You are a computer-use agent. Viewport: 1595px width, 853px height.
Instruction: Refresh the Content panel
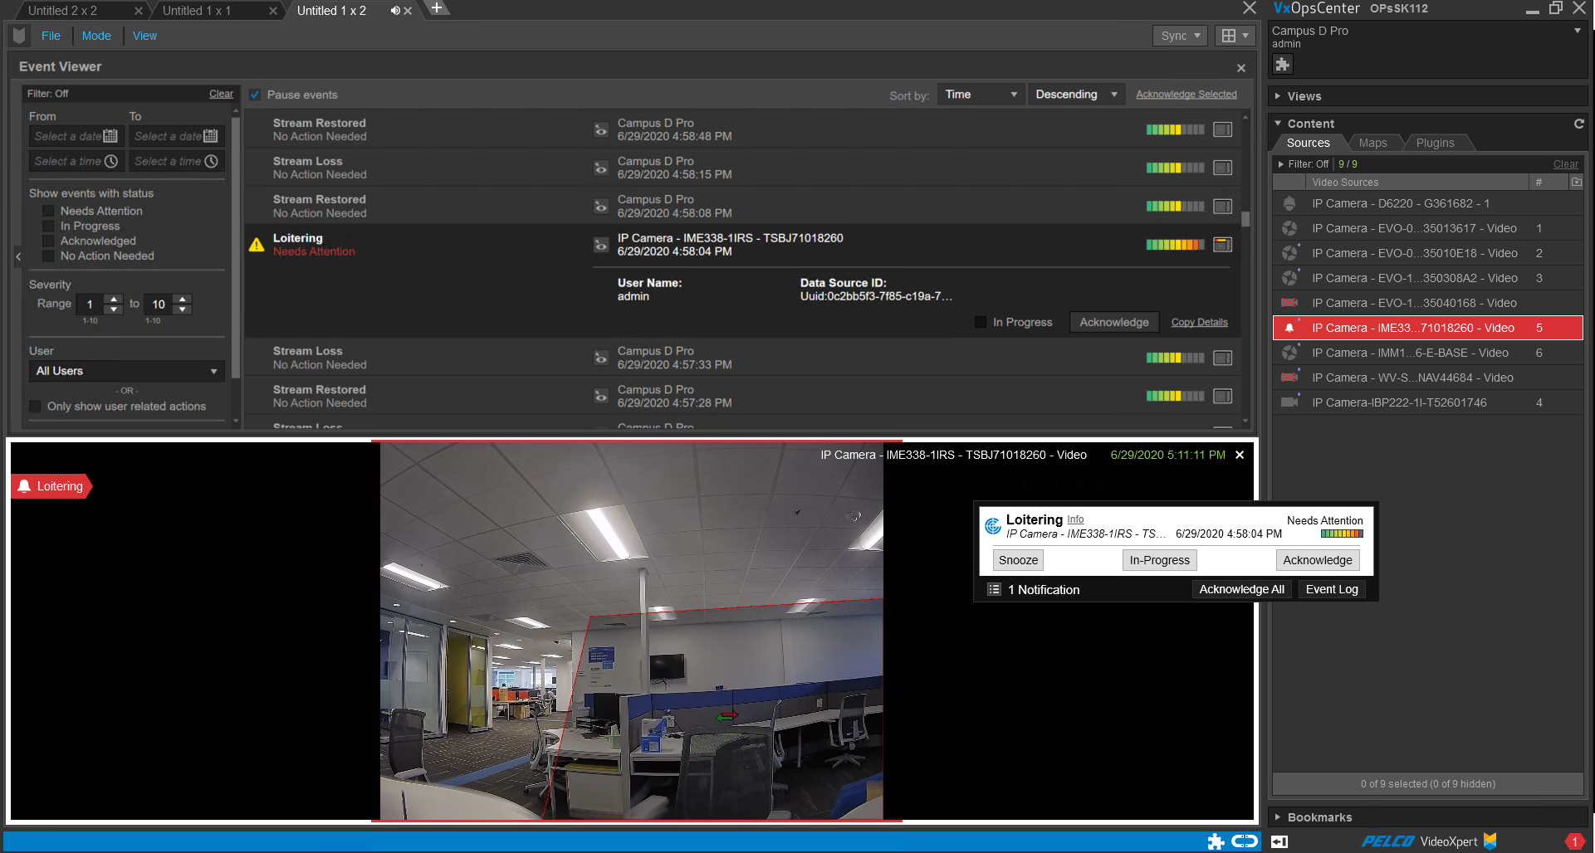1578,123
